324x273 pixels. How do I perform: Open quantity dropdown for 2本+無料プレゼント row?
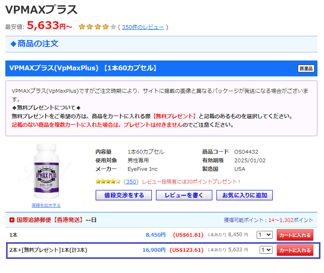(x=266, y=250)
